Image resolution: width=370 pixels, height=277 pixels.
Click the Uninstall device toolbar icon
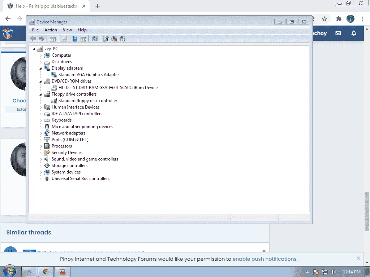click(x=114, y=39)
